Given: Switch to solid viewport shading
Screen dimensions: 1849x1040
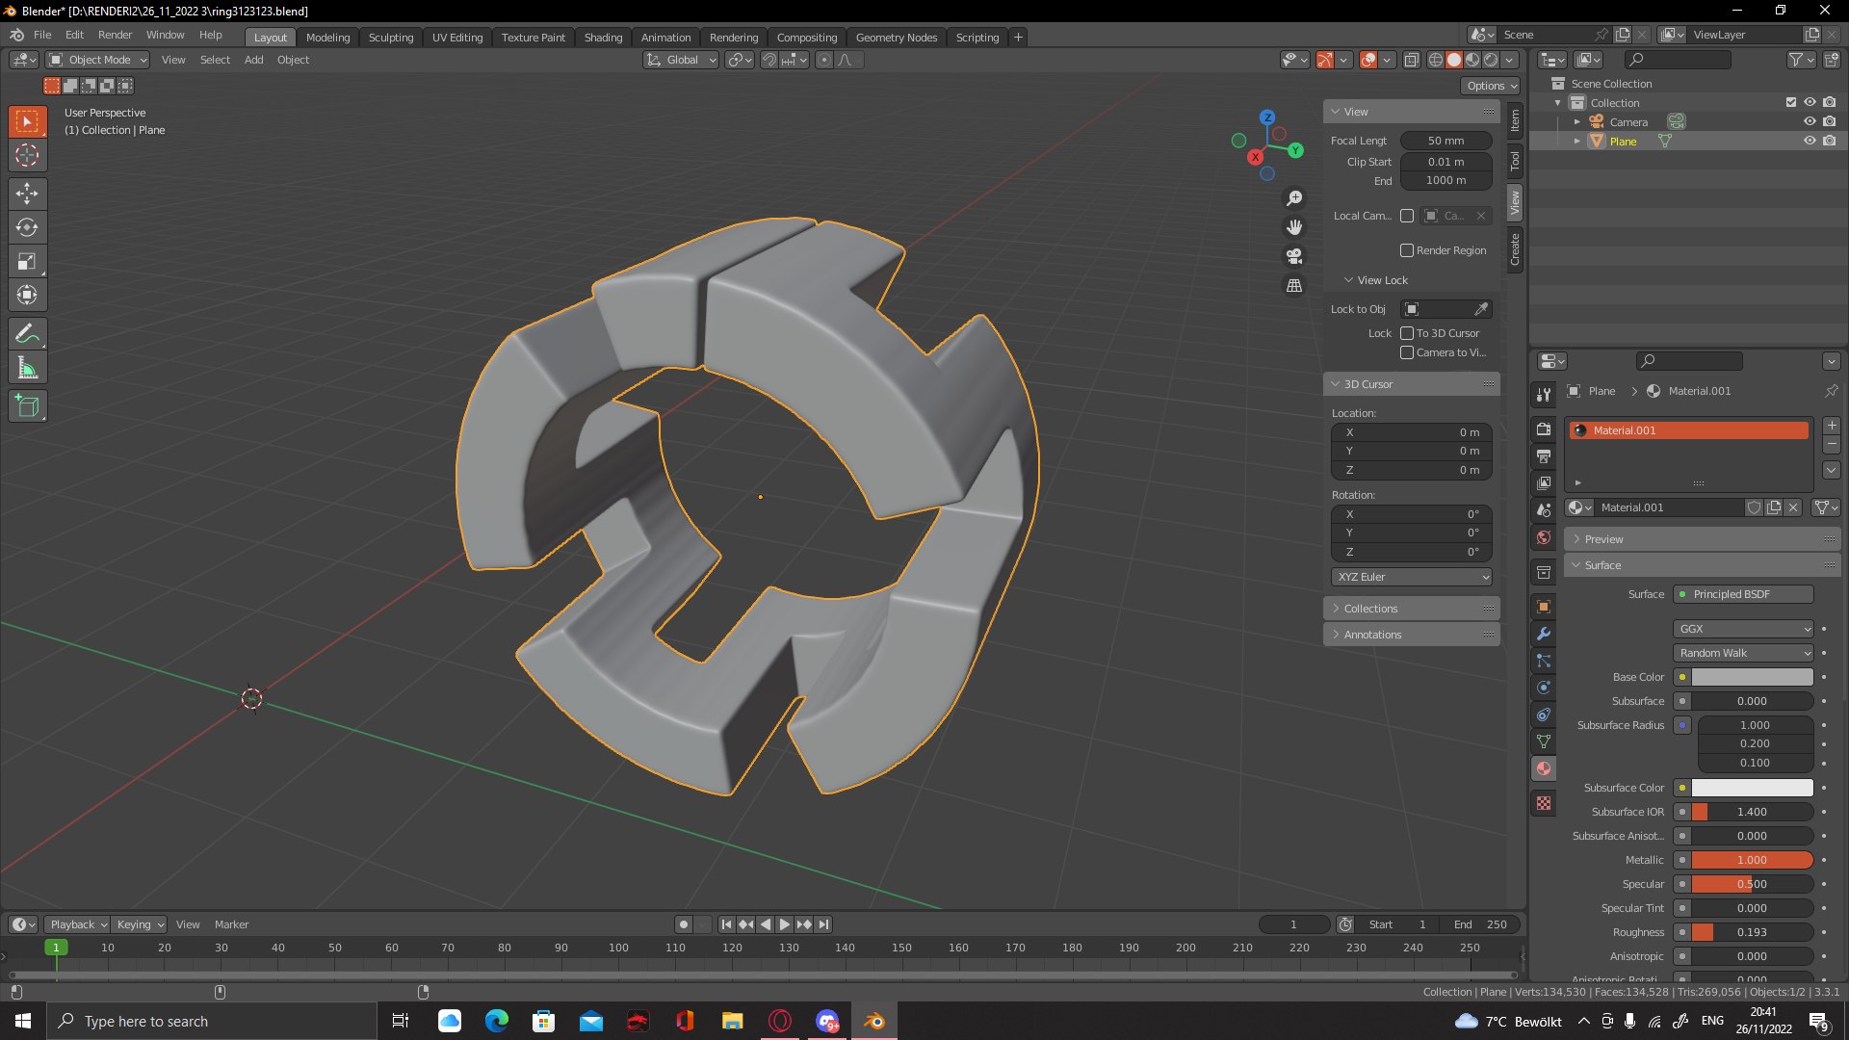Looking at the screenshot, I should click(x=1454, y=60).
